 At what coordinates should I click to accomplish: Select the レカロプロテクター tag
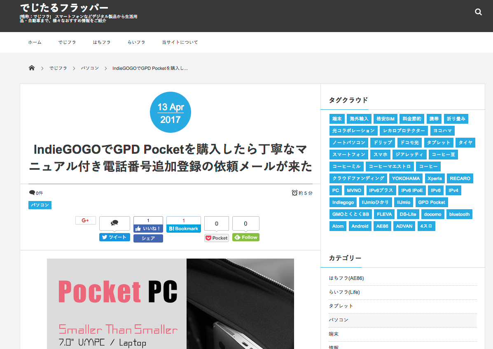click(404, 131)
